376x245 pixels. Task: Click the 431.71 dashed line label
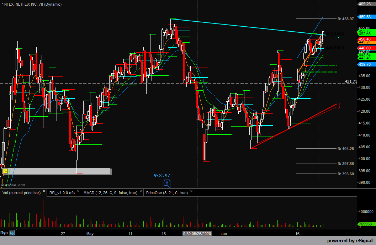click(351, 81)
